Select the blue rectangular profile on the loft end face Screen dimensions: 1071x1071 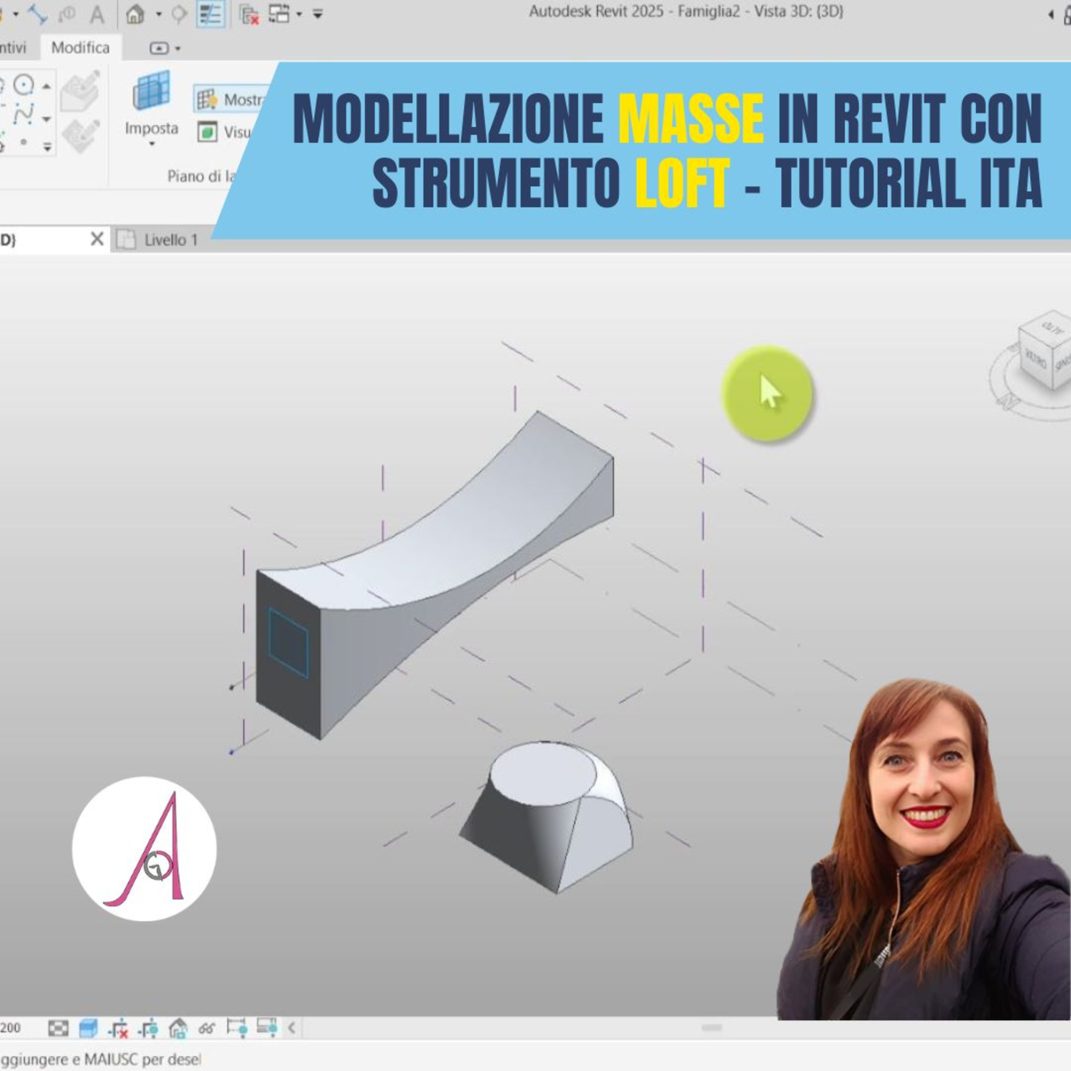point(288,643)
